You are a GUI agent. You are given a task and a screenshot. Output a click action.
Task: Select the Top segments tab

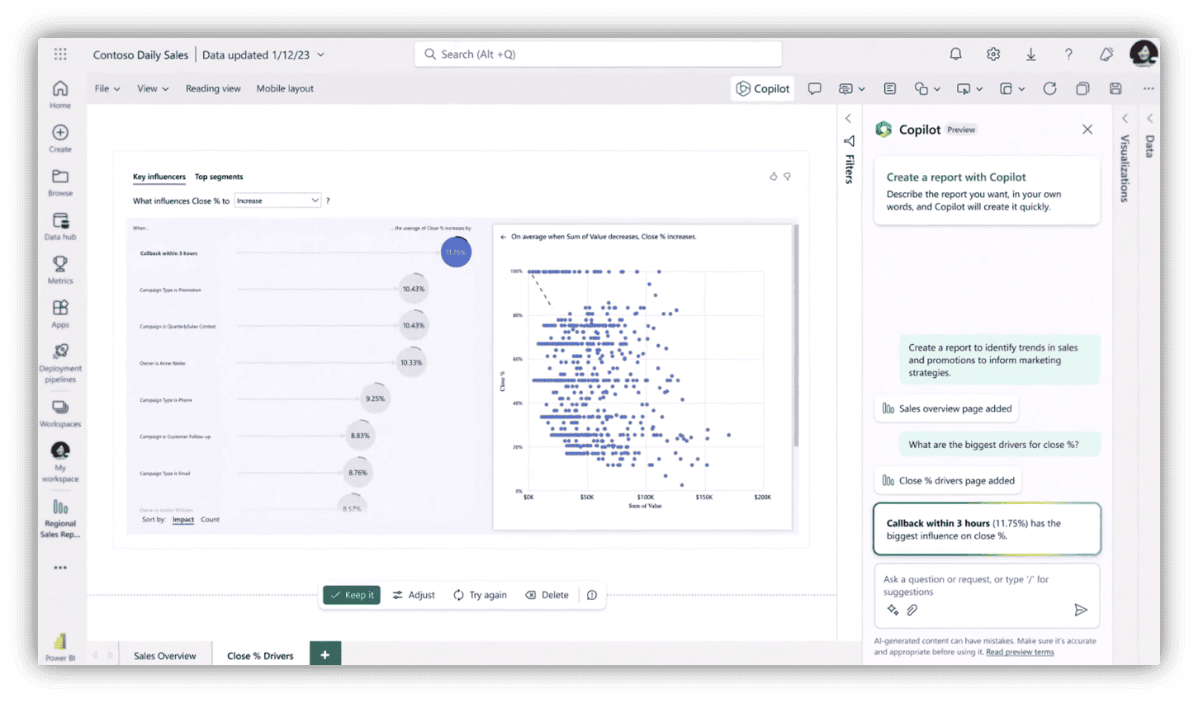pyautogui.click(x=219, y=177)
